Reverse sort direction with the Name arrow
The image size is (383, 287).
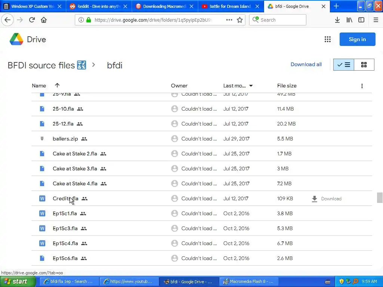(57, 85)
